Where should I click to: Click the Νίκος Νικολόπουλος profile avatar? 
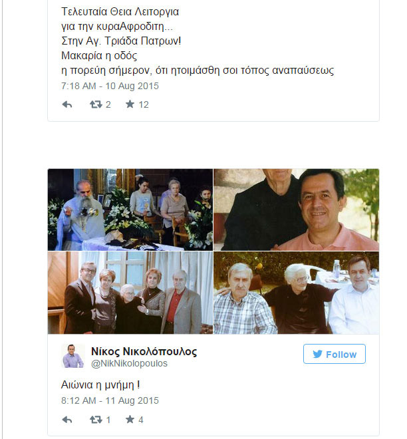click(72, 357)
